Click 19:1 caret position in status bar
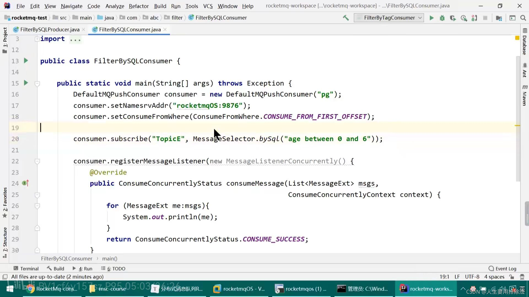529x297 pixels. [444, 277]
